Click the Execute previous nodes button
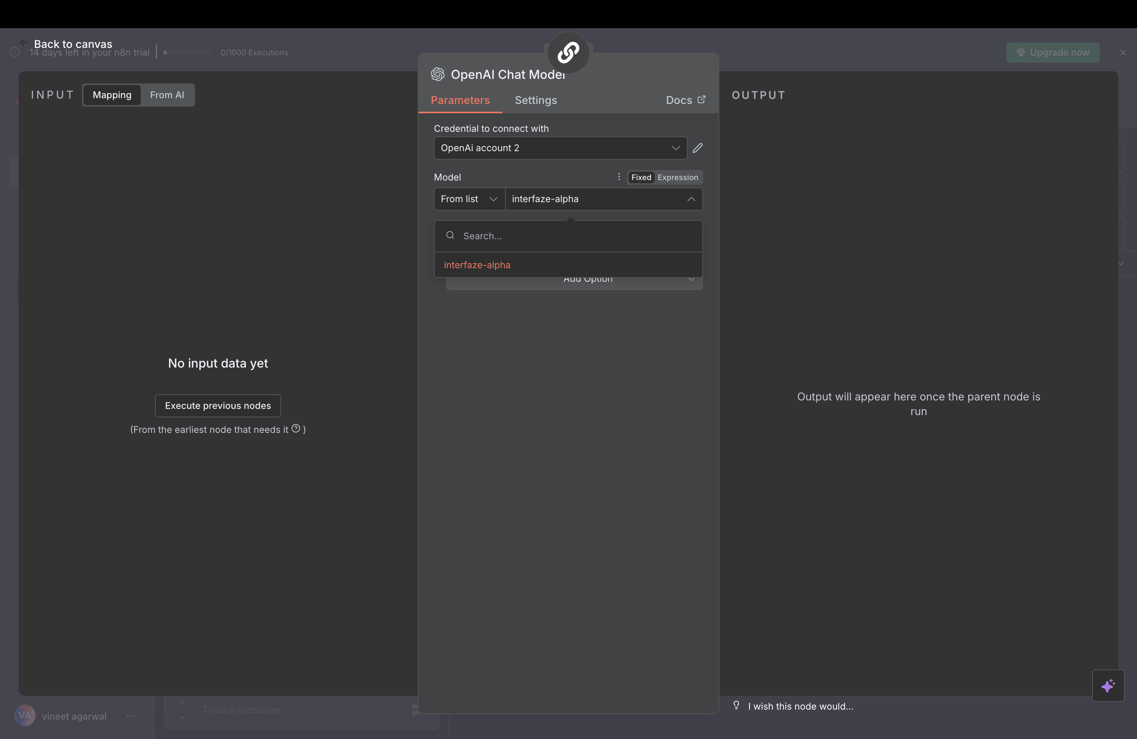 (218, 406)
